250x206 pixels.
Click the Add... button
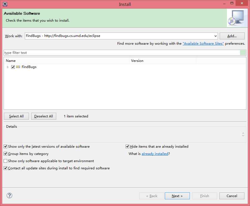click(x=232, y=36)
